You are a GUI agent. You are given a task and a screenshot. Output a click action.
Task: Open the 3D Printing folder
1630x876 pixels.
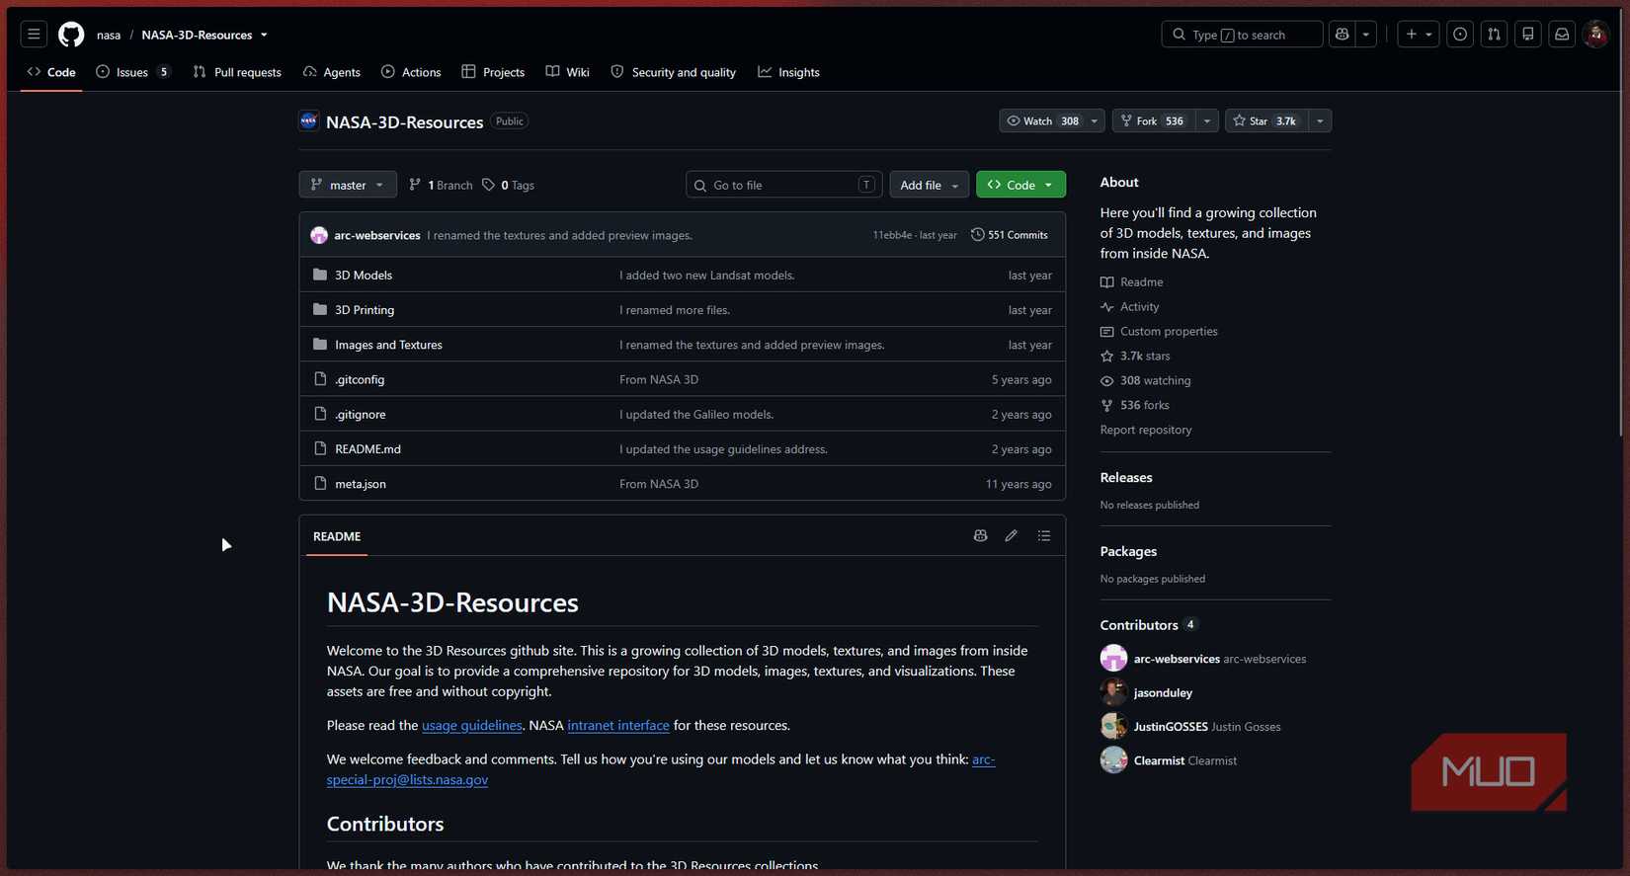pyautogui.click(x=365, y=310)
